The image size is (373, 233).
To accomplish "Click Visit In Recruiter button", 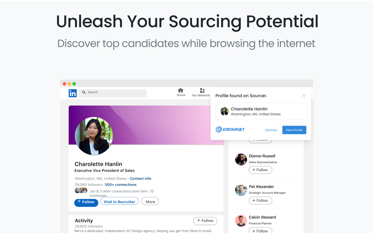I will (119, 202).
